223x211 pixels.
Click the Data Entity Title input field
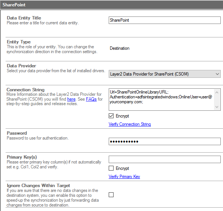[x=165, y=20]
